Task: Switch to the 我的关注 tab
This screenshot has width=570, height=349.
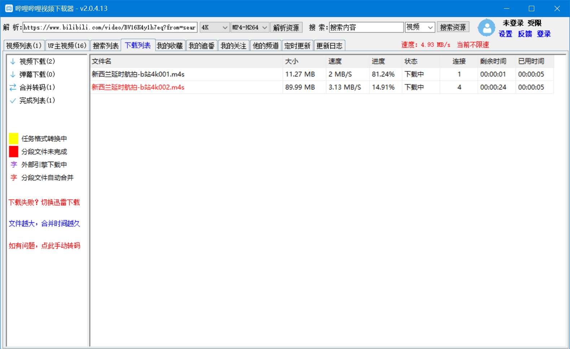Action: (x=234, y=46)
